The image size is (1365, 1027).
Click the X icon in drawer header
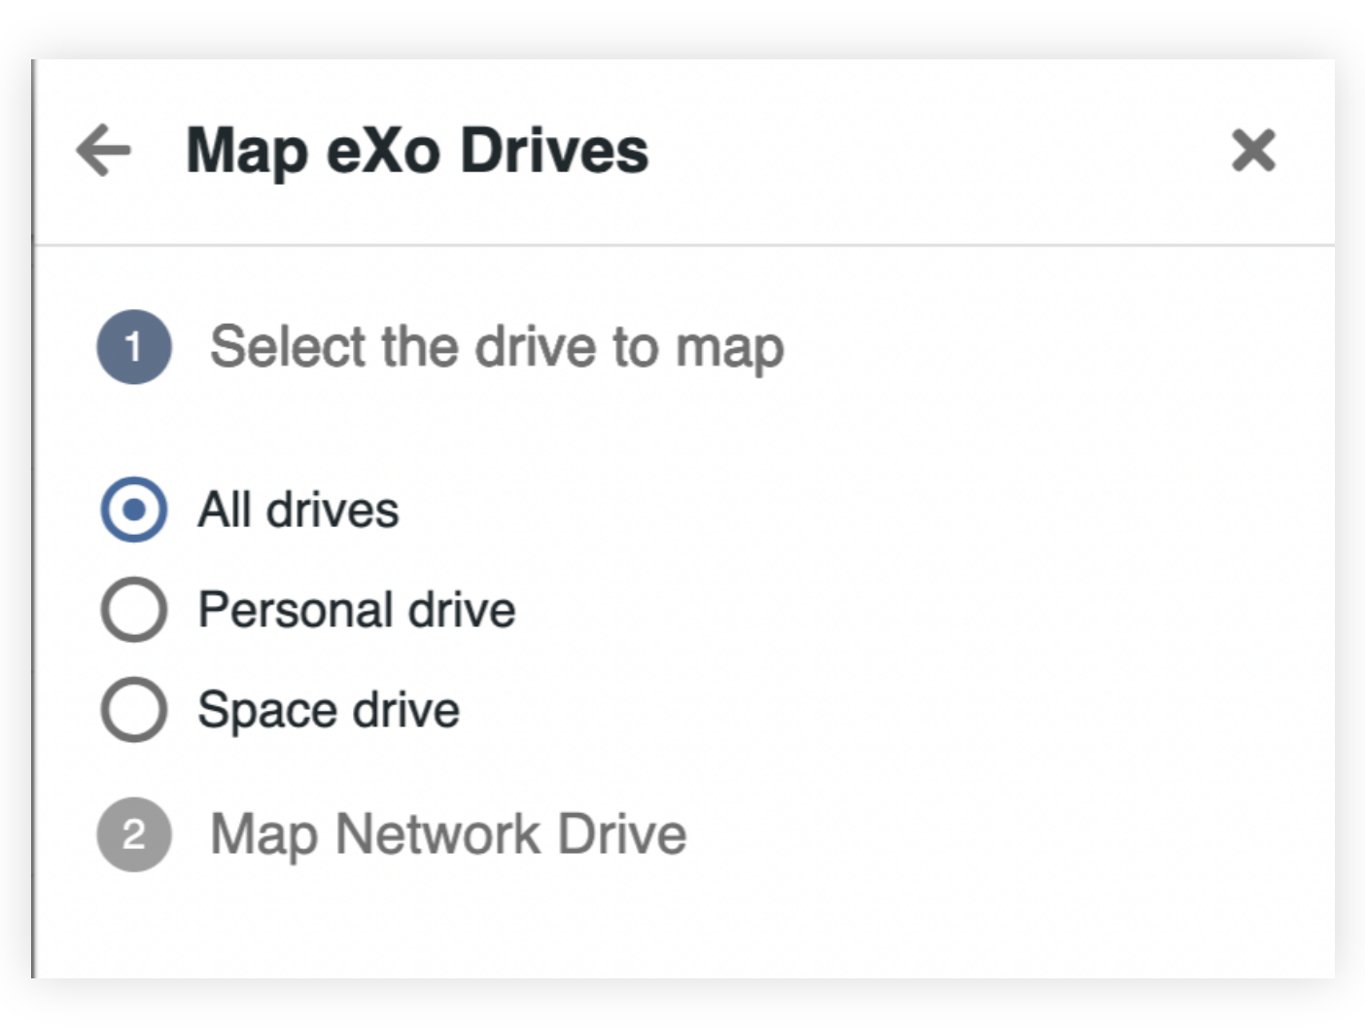1253,151
